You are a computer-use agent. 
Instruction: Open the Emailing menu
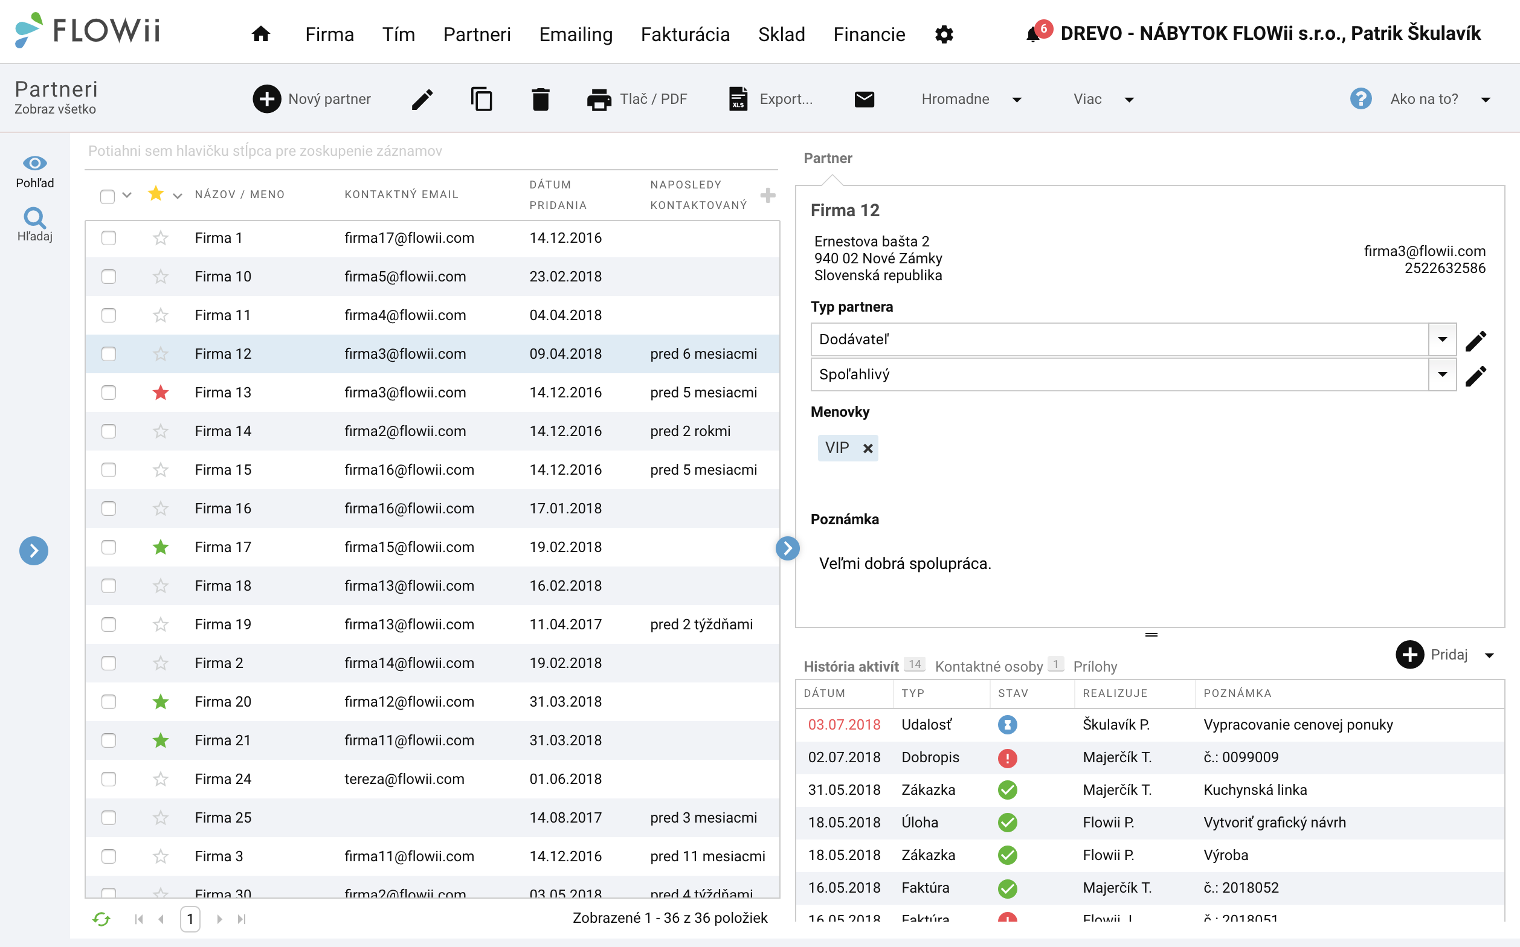(576, 34)
